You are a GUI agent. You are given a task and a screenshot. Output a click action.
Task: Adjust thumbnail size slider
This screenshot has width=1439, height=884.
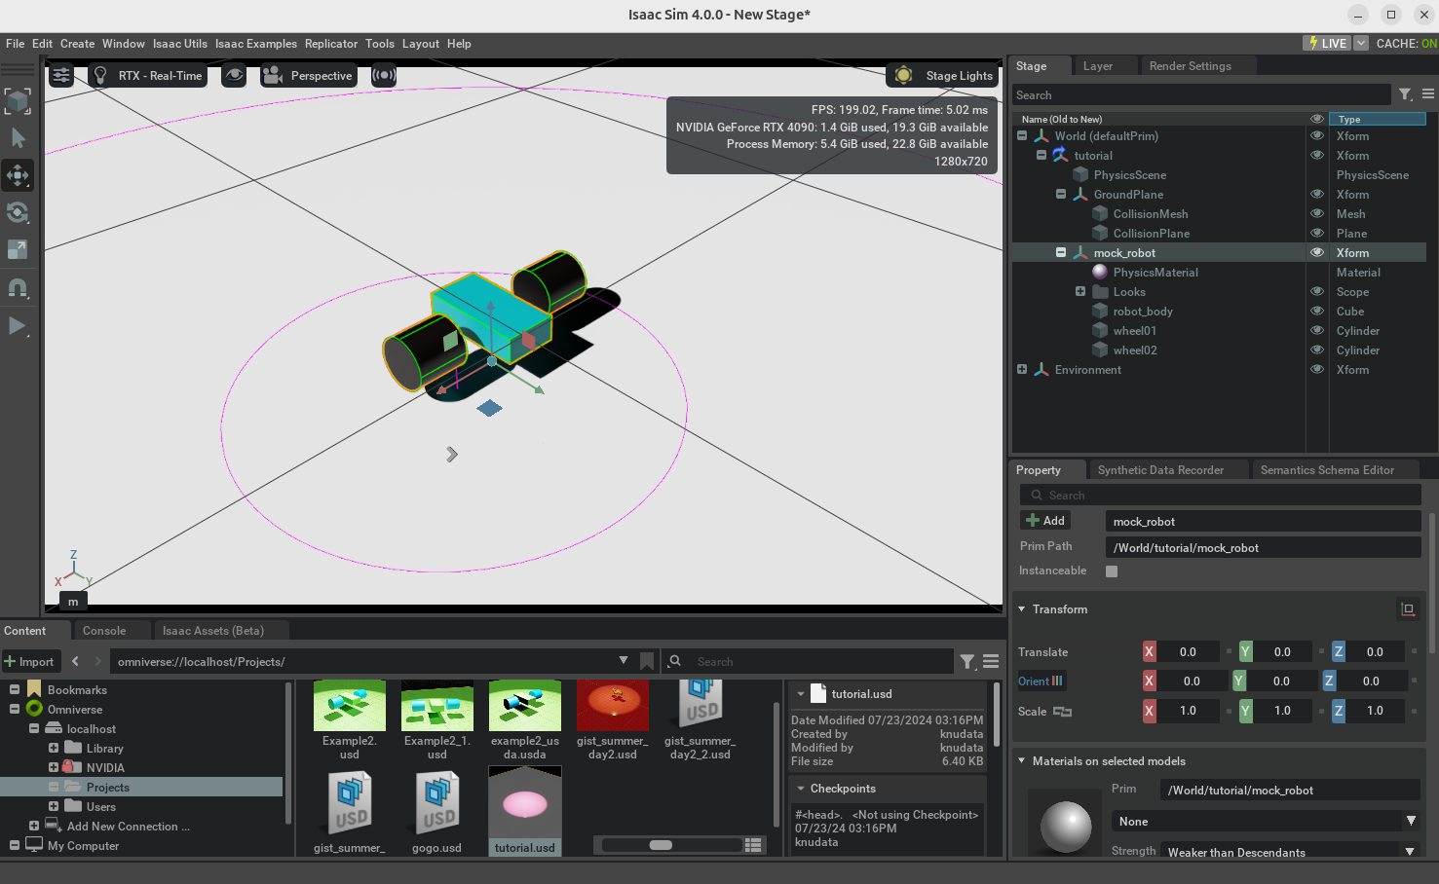(662, 845)
